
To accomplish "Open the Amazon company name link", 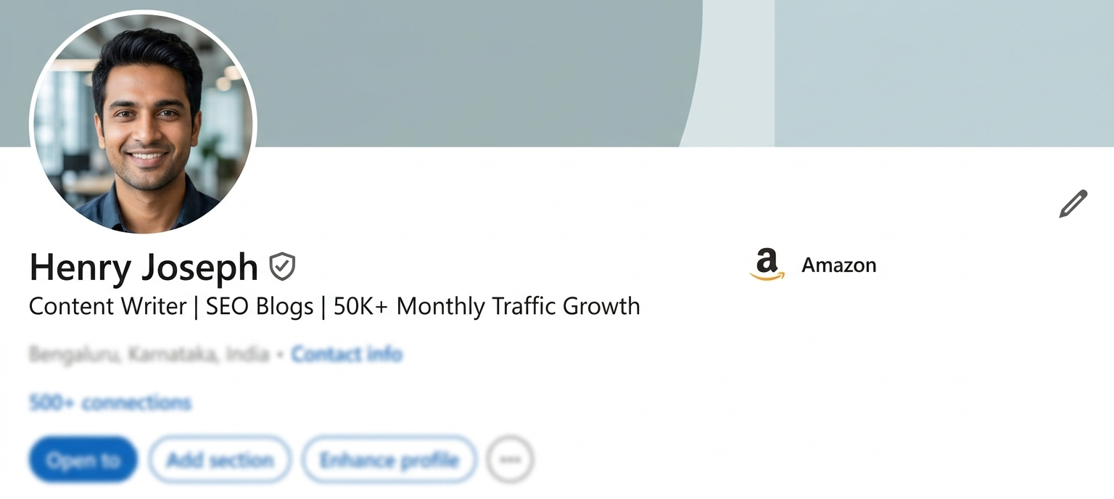I will pyautogui.click(x=838, y=265).
